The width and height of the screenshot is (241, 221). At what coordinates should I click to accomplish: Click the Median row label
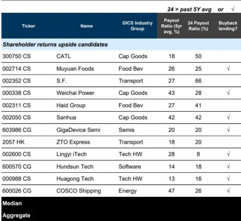(x=12, y=203)
